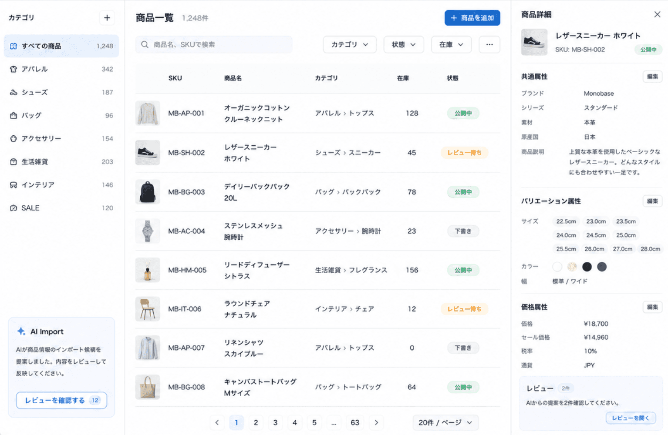This screenshot has height=435, width=668.
Task: Click the レビューを開く button
Action: (631, 418)
